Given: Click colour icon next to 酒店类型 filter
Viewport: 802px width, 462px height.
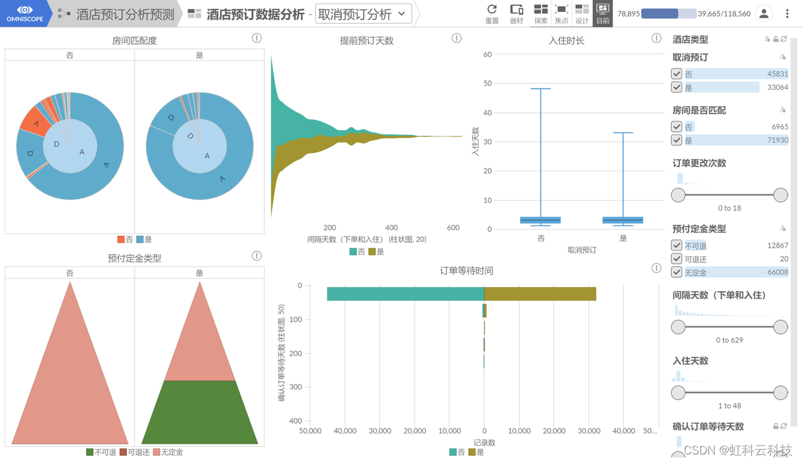Looking at the screenshot, I should tap(767, 39).
